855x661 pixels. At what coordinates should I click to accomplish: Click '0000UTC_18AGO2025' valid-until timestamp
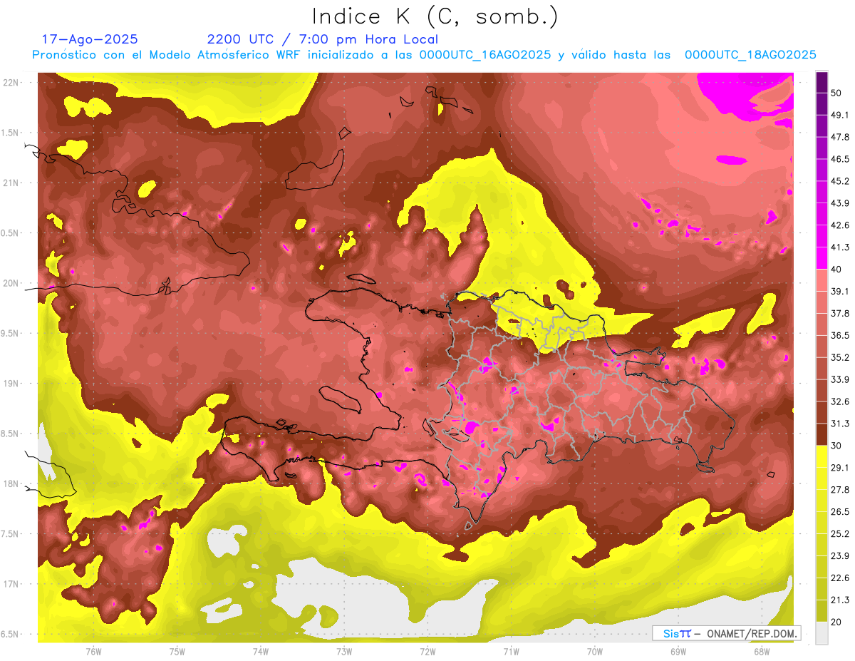tap(750, 55)
